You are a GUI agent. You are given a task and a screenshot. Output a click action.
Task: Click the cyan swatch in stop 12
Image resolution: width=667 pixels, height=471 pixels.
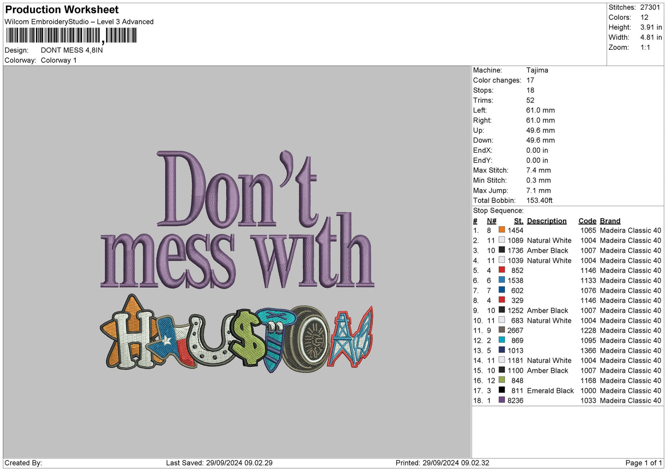pos(502,340)
